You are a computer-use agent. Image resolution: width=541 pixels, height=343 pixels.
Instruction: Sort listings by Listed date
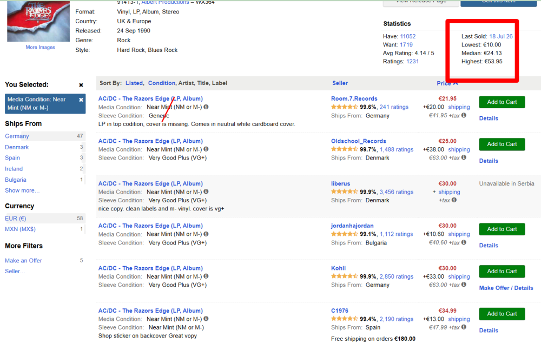134,83
